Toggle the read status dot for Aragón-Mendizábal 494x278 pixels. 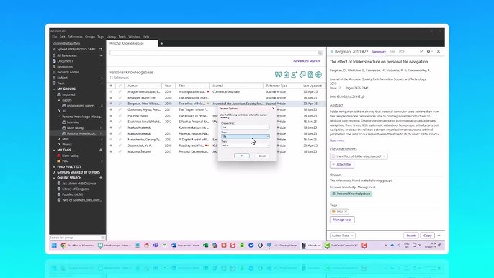click(111, 91)
